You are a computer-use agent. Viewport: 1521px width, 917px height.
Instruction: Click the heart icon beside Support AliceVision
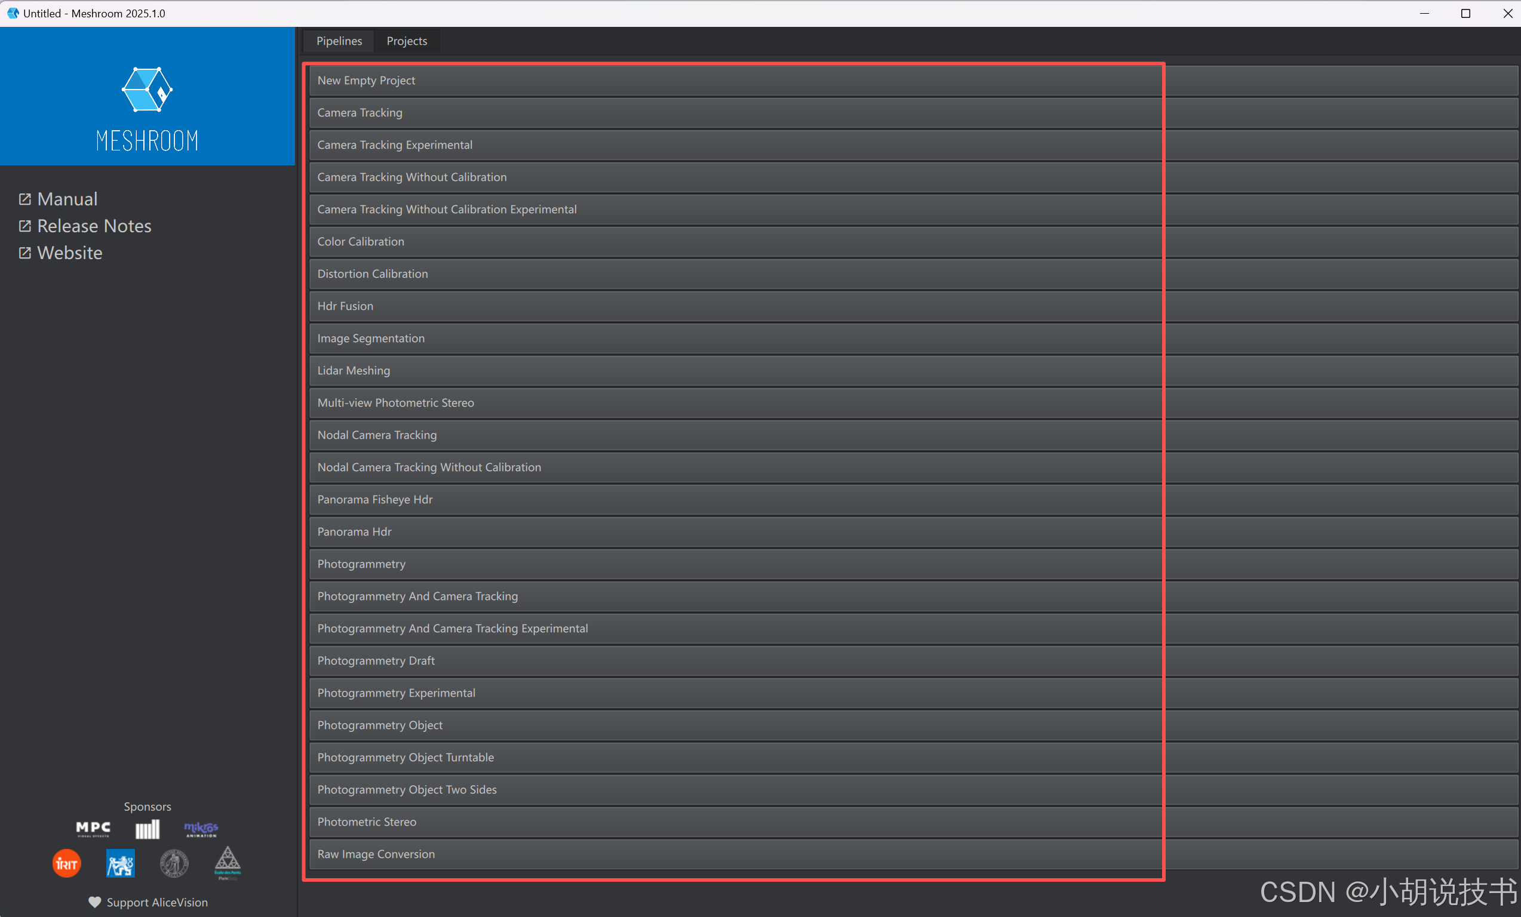tap(94, 901)
